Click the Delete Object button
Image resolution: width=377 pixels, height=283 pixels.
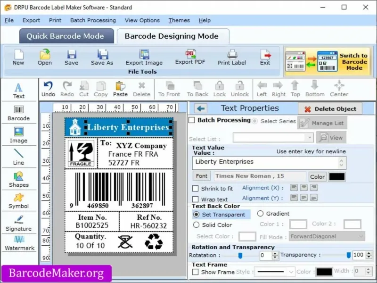point(330,109)
